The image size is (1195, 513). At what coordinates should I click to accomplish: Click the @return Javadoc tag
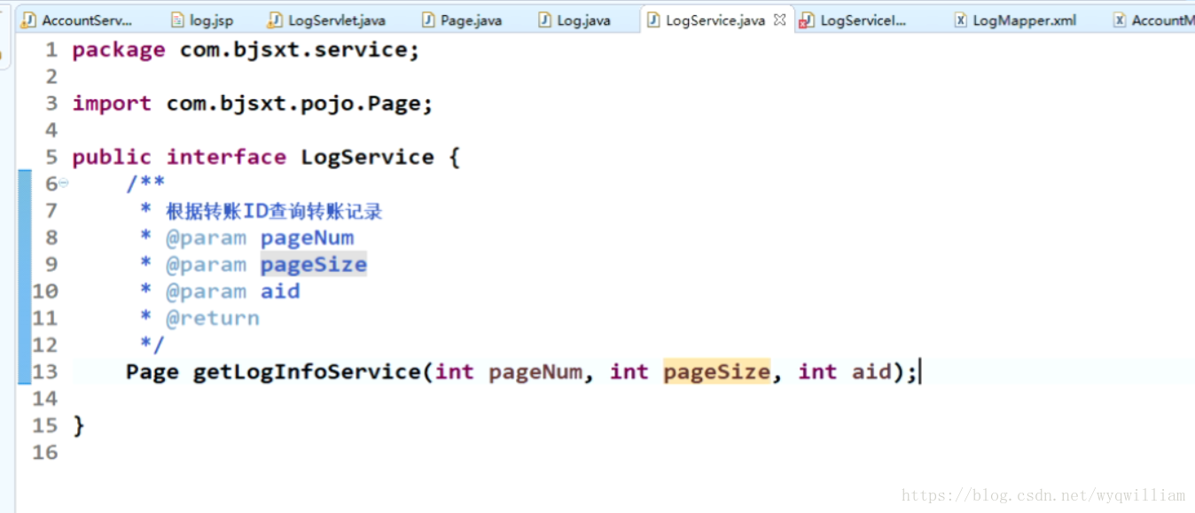click(x=213, y=318)
